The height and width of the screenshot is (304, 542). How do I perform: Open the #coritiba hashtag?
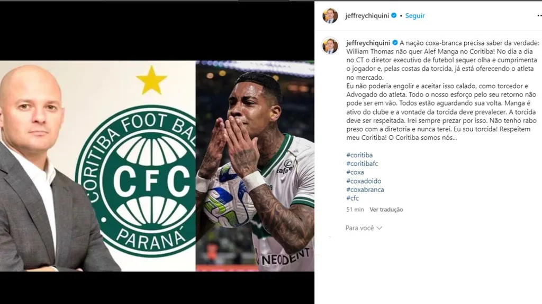click(x=359, y=155)
